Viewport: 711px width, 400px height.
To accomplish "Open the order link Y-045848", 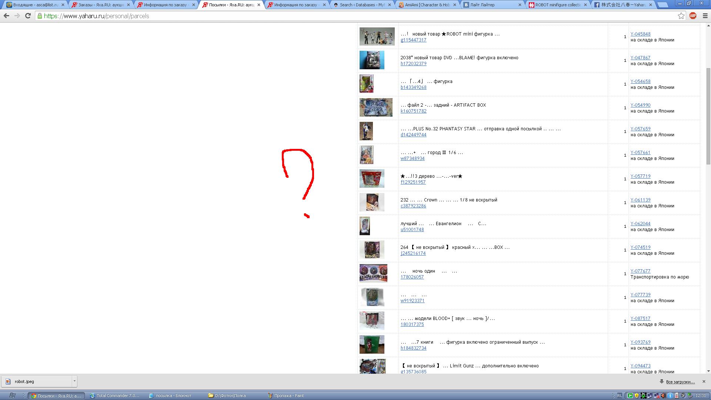I will (x=640, y=34).
